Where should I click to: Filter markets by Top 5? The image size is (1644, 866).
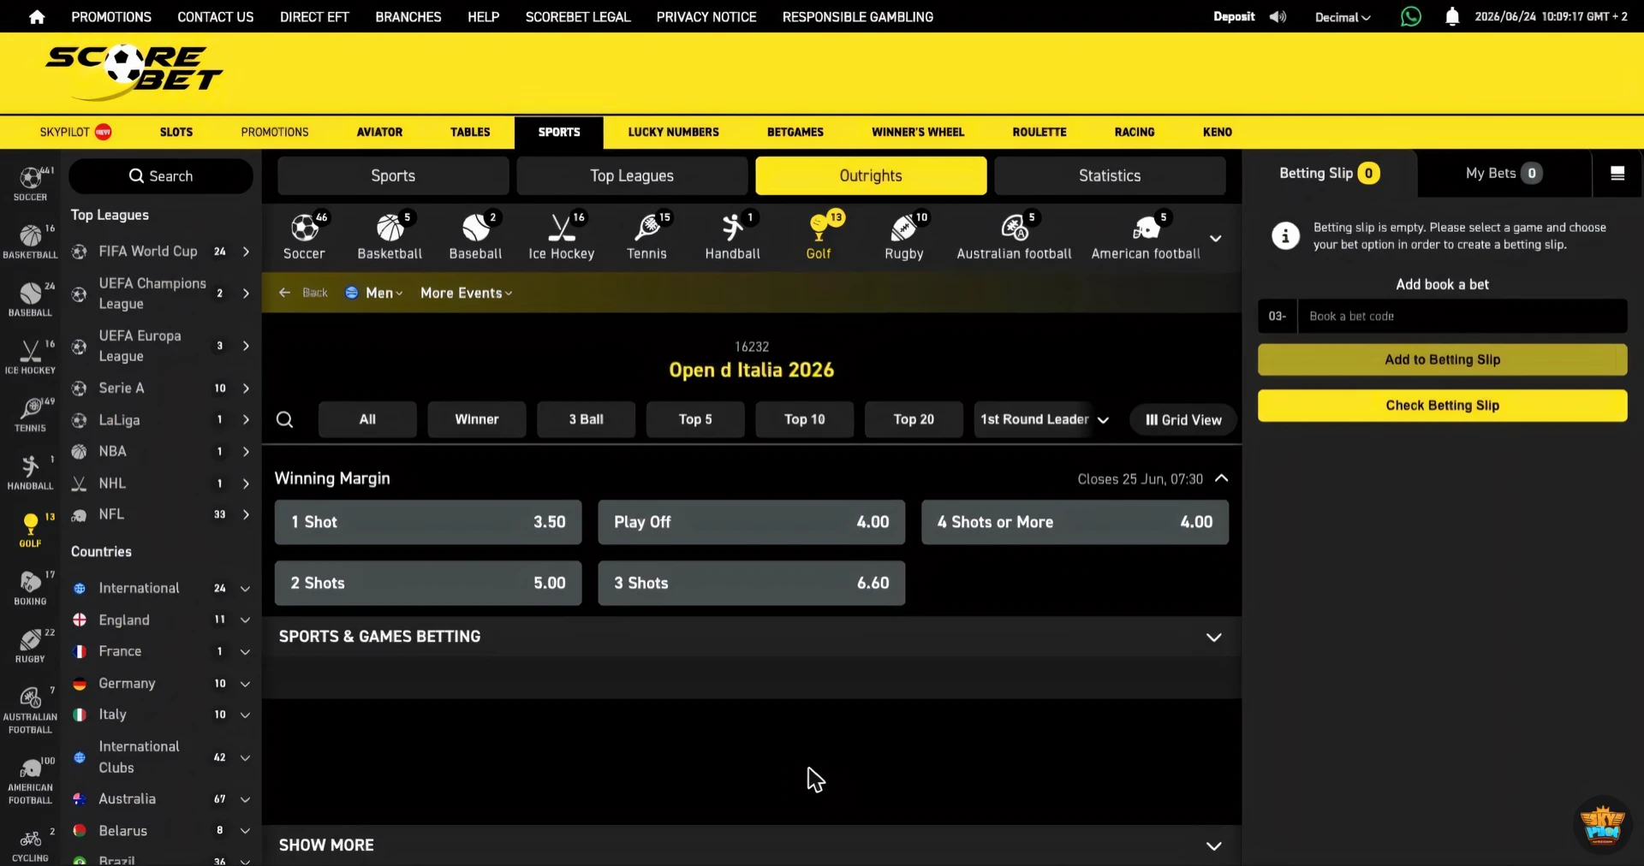click(x=695, y=419)
